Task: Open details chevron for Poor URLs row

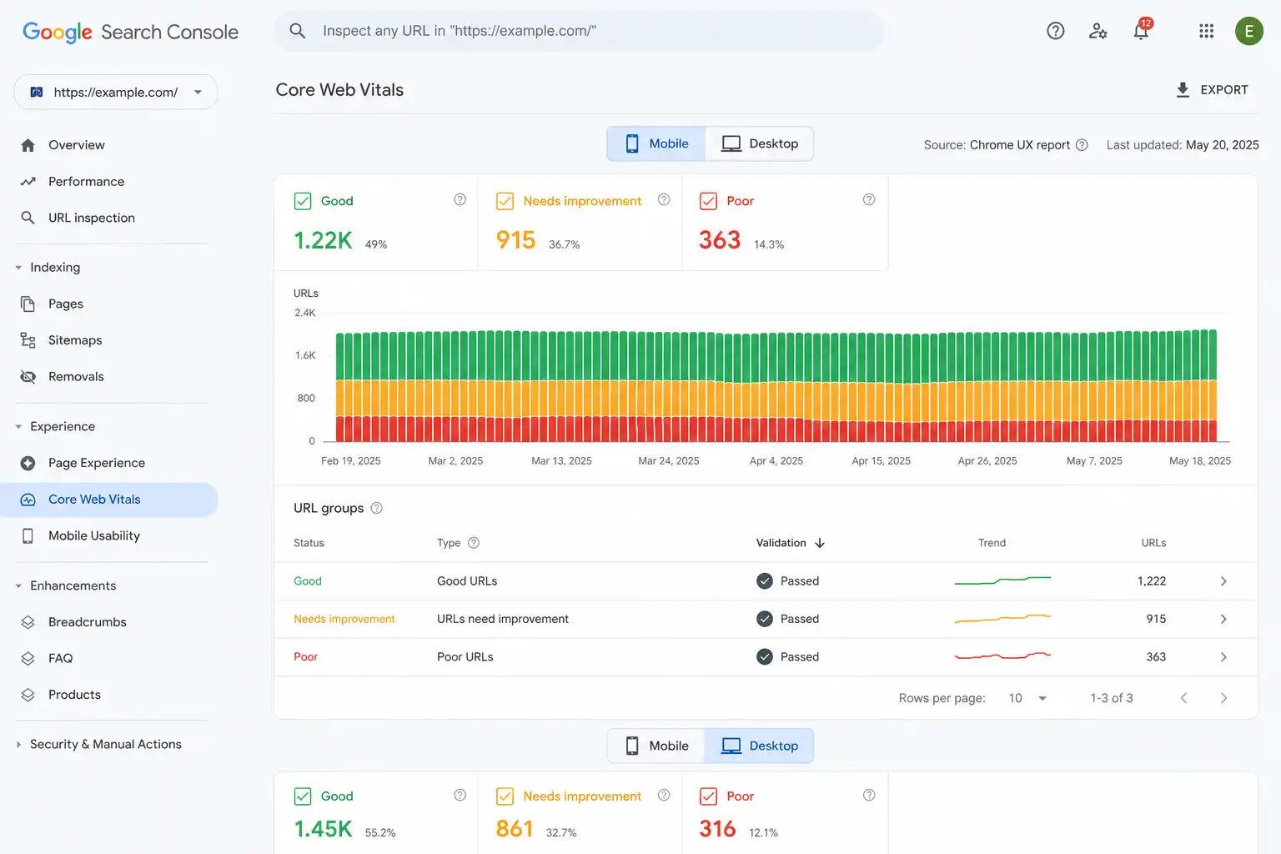Action: tap(1223, 657)
